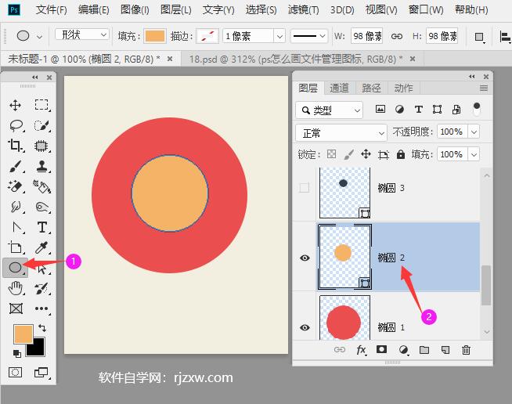
Task: Open the fx layer style menu
Action: (x=361, y=350)
